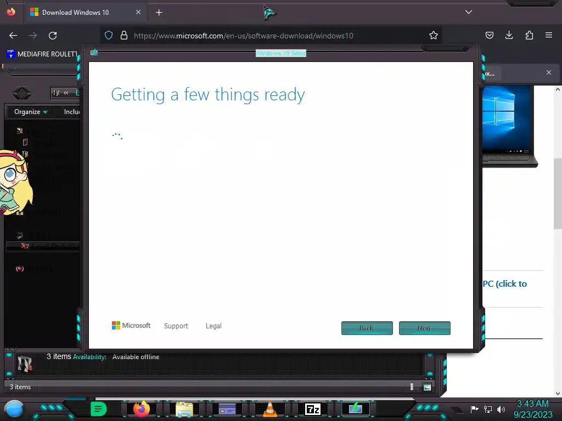Click the 'Available offline' text
562x421 pixels.
[x=136, y=357]
